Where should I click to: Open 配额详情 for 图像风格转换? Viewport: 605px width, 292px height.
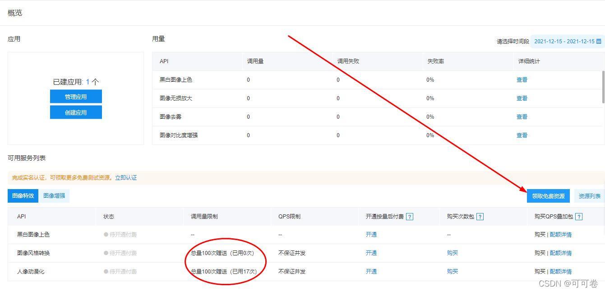[561, 253]
